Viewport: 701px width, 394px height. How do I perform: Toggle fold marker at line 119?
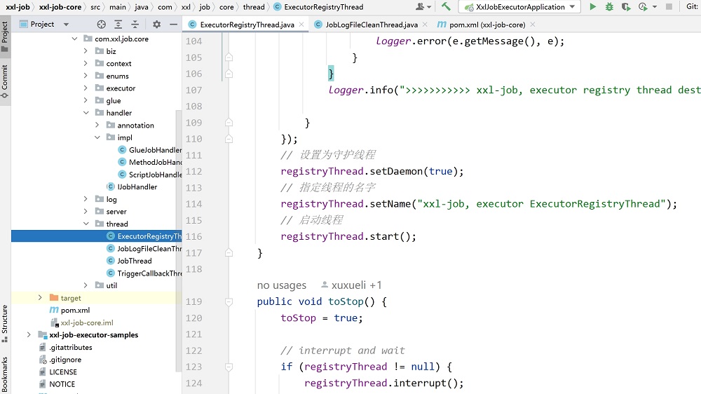(229, 302)
